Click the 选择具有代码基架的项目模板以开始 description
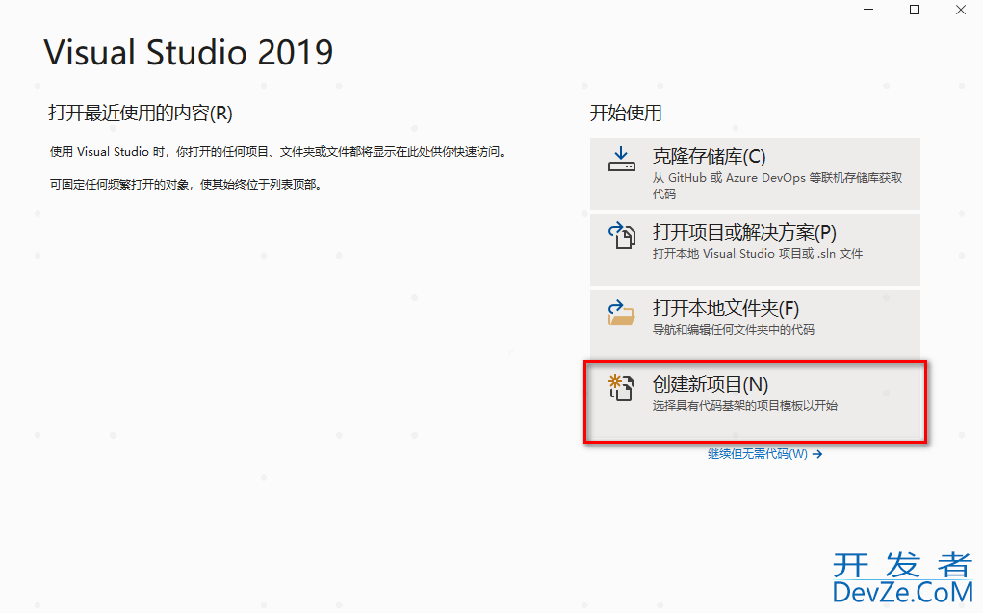The height and width of the screenshot is (613, 983). [x=744, y=406]
